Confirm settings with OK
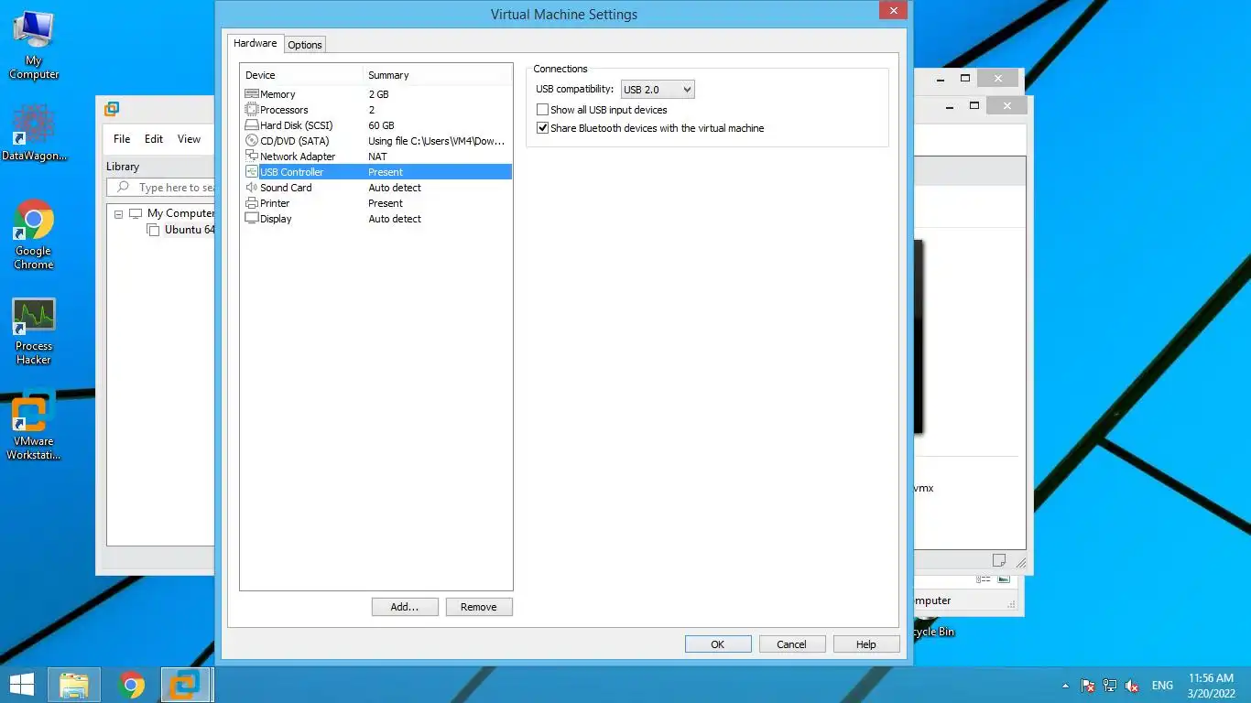Image resolution: width=1251 pixels, height=703 pixels. [718, 644]
